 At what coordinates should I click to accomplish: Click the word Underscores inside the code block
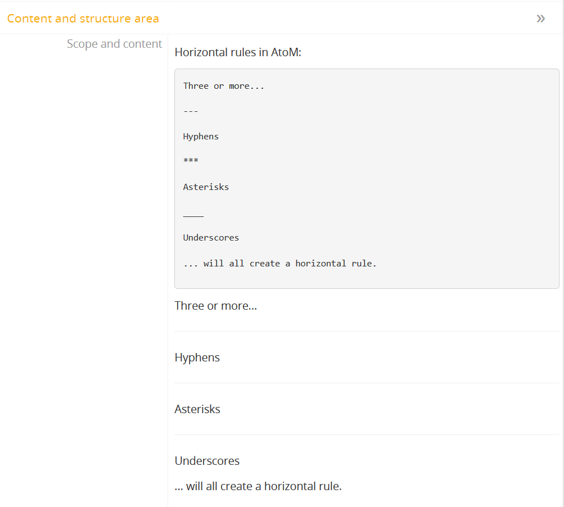(211, 238)
